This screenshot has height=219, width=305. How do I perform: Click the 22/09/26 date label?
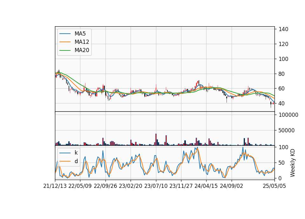[x=105, y=186]
